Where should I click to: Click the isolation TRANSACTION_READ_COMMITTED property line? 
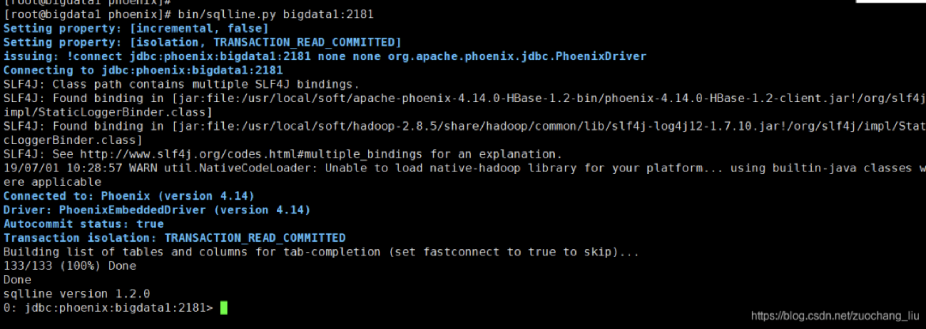(203, 43)
